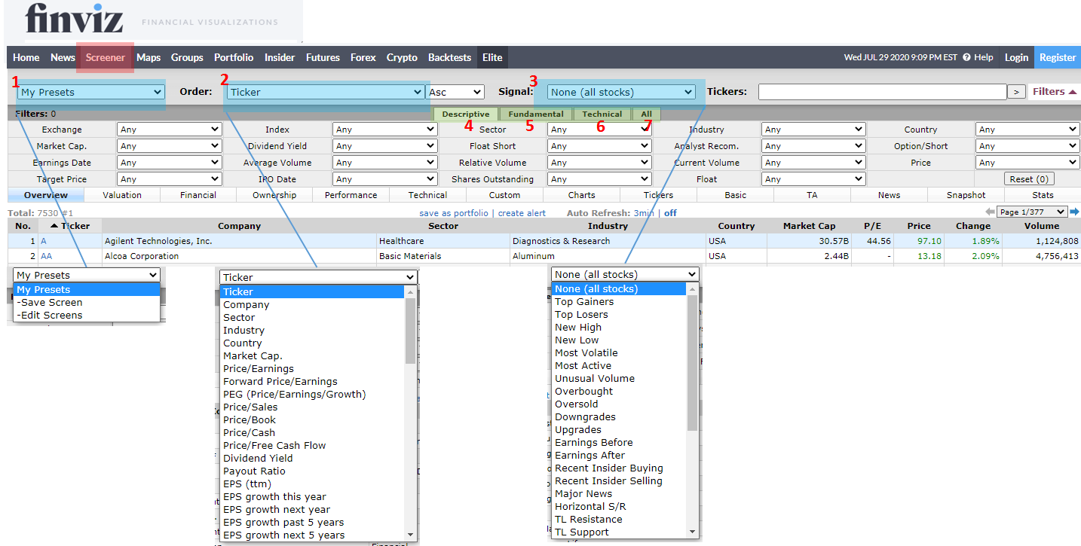This screenshot has width=1081, height=546.
Task: Open the Average Volume filter dropdown
Action: pyautogui.click(x=384, y=163)
